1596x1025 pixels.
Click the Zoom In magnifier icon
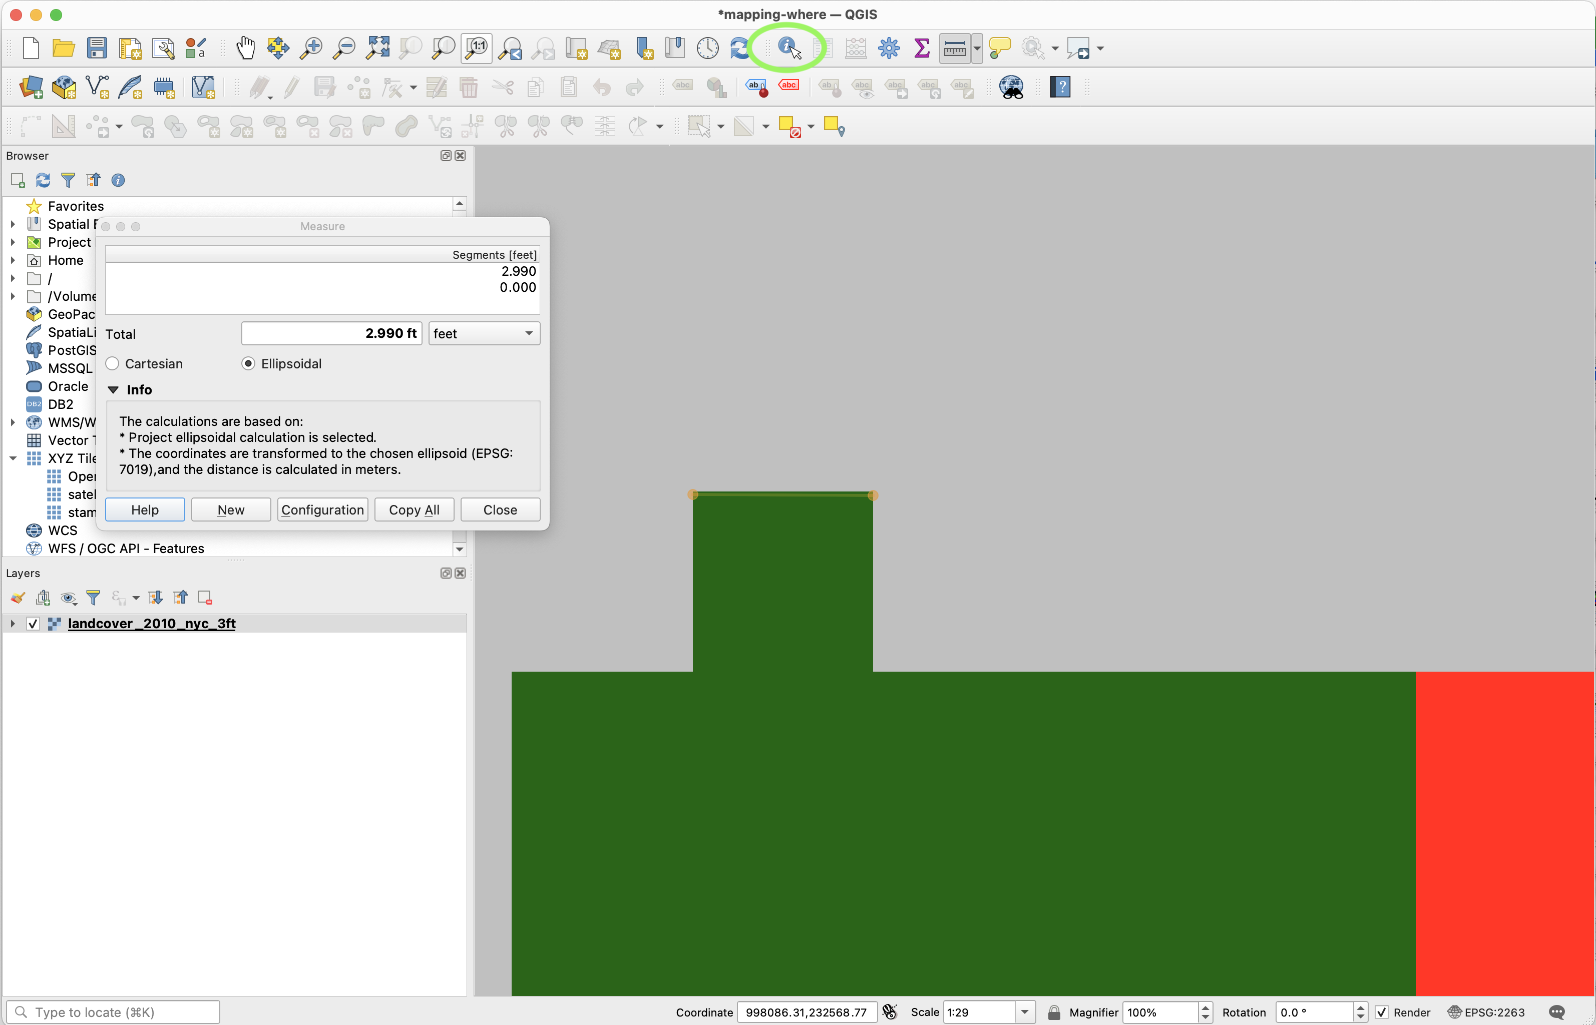(311, 48)
